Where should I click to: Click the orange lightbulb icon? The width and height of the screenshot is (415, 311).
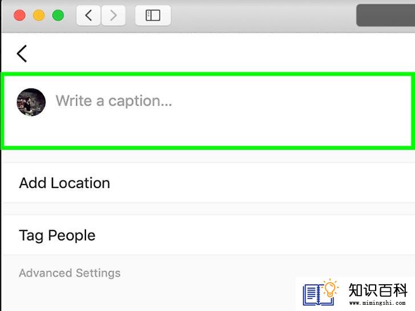tap(330, 288)
